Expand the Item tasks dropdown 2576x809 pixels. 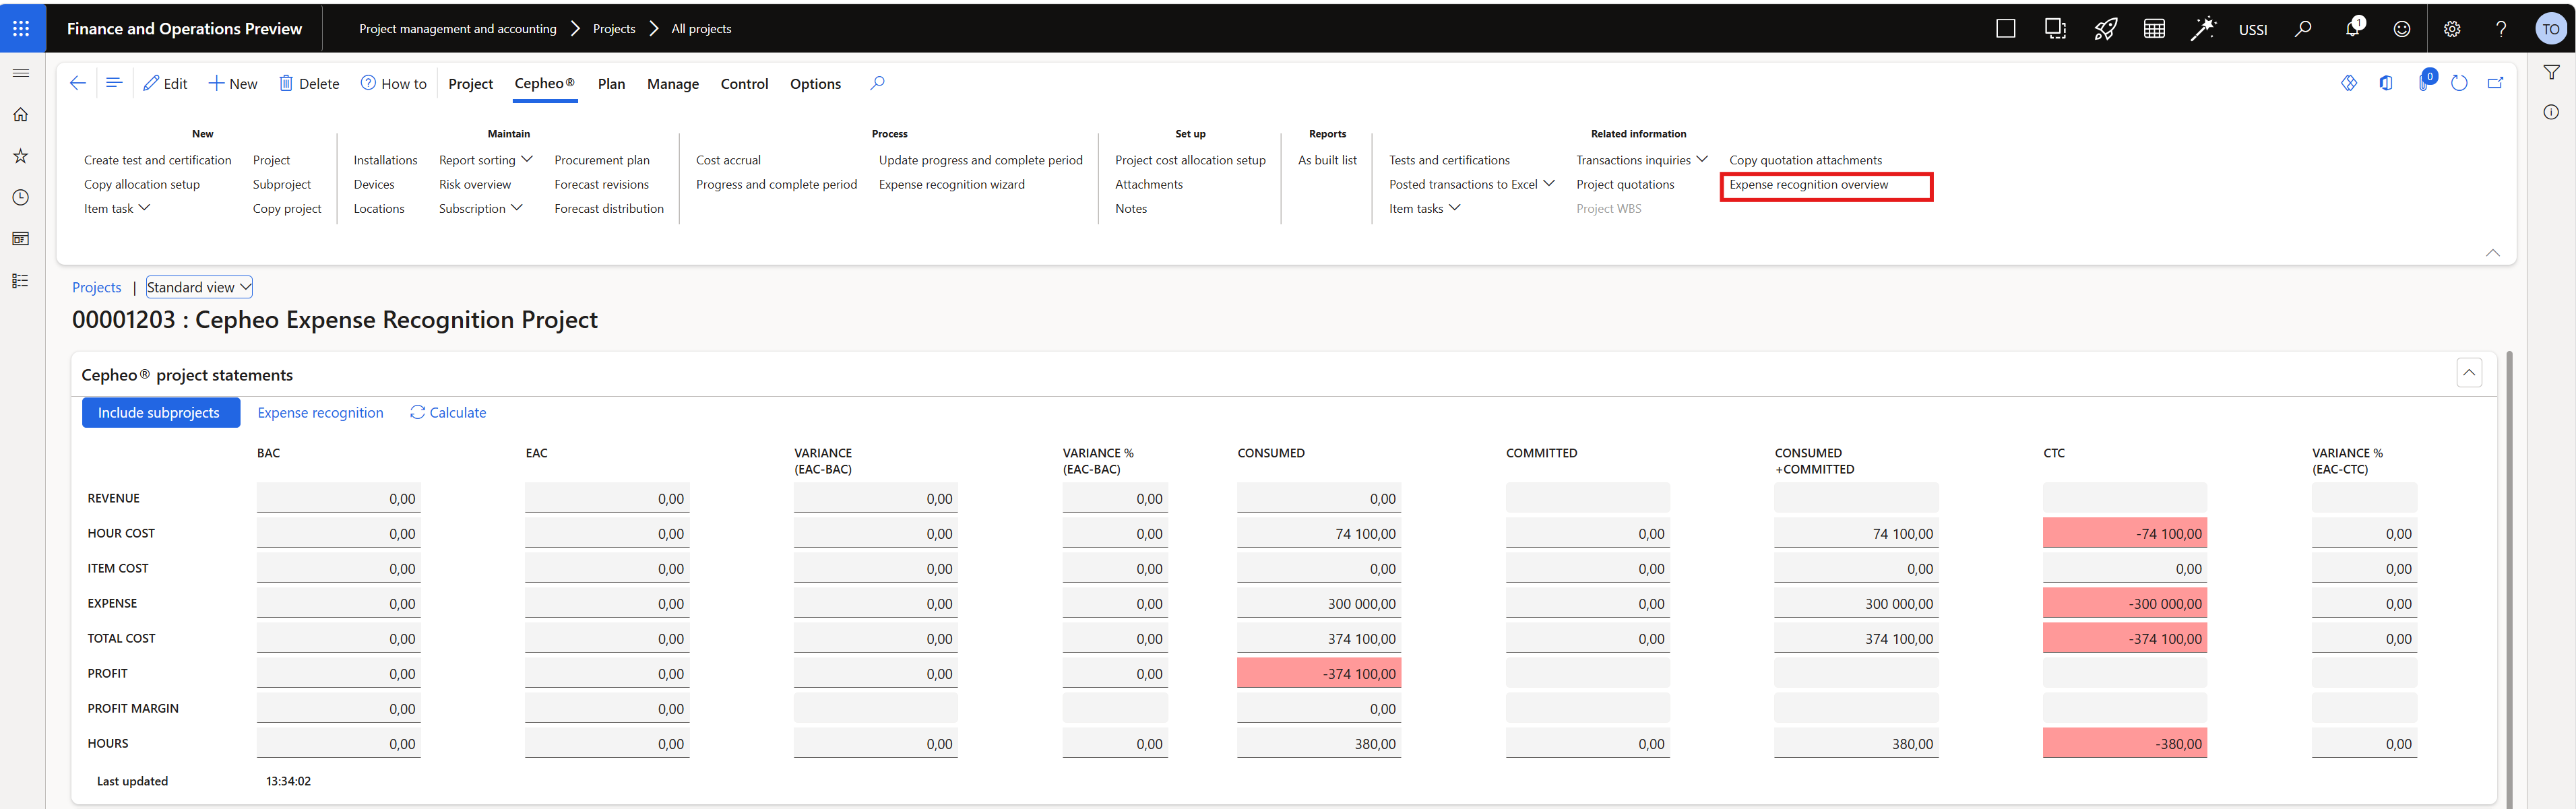tap(1425, 208)
